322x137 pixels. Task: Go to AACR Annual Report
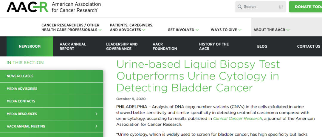[73, 46]
